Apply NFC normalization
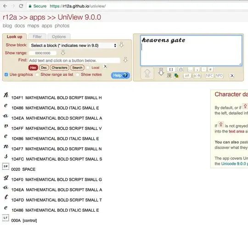 click(x=209, y=75)
